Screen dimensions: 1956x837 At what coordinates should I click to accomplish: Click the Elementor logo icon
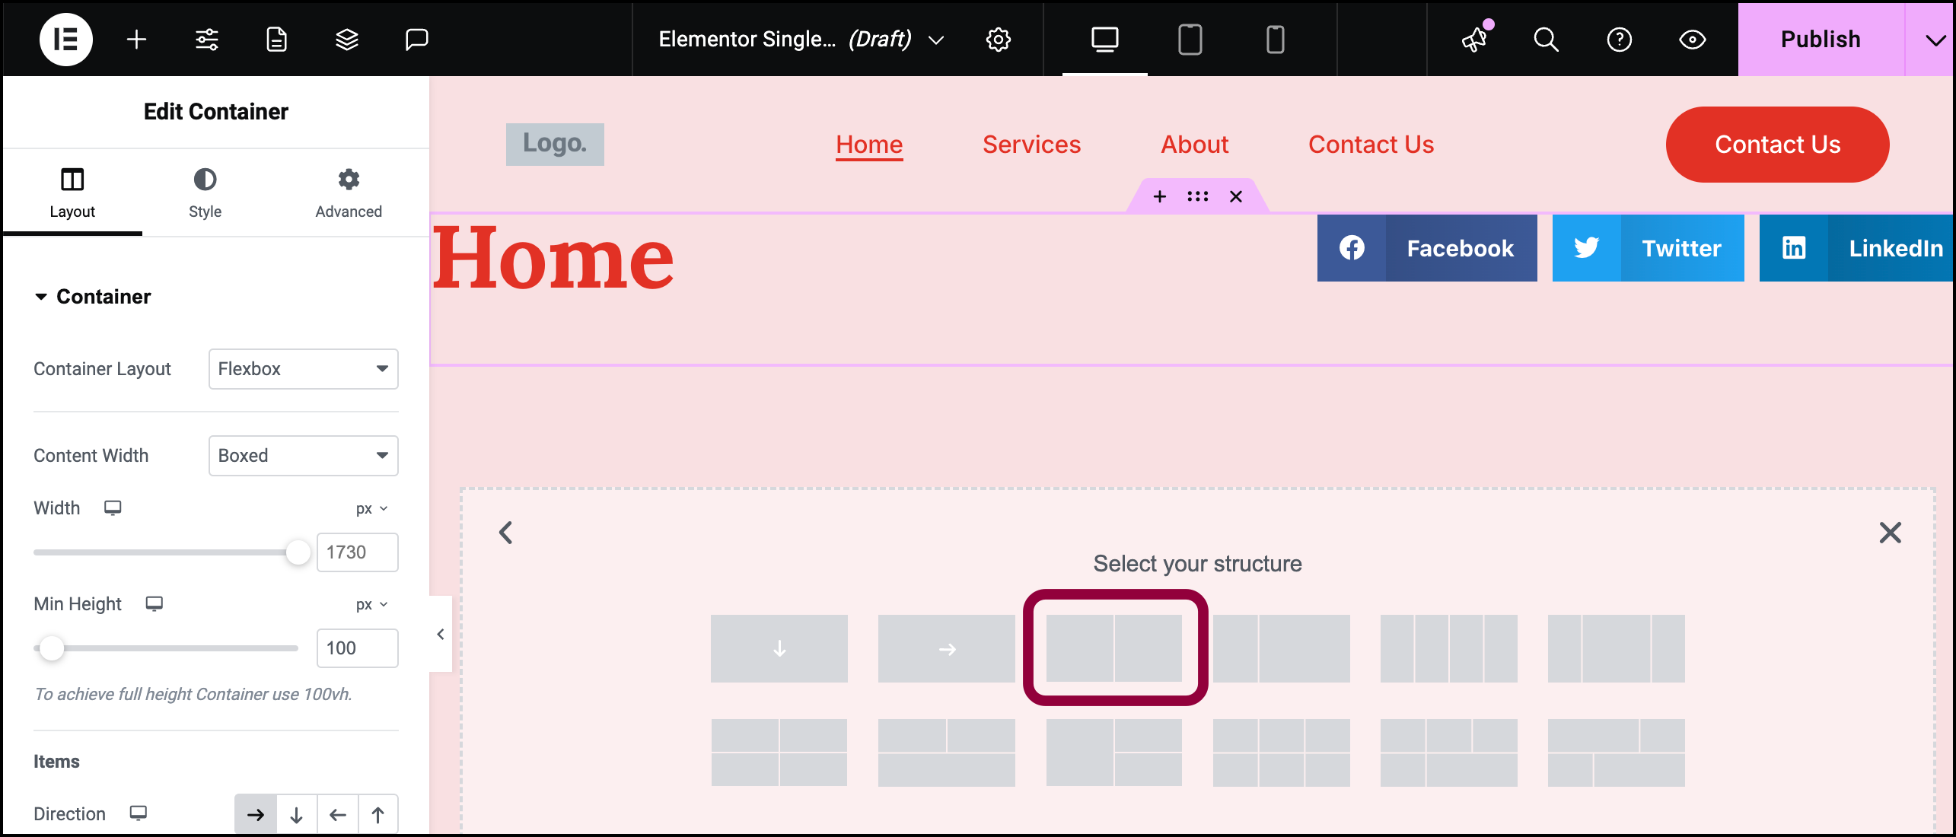(65, 39)
